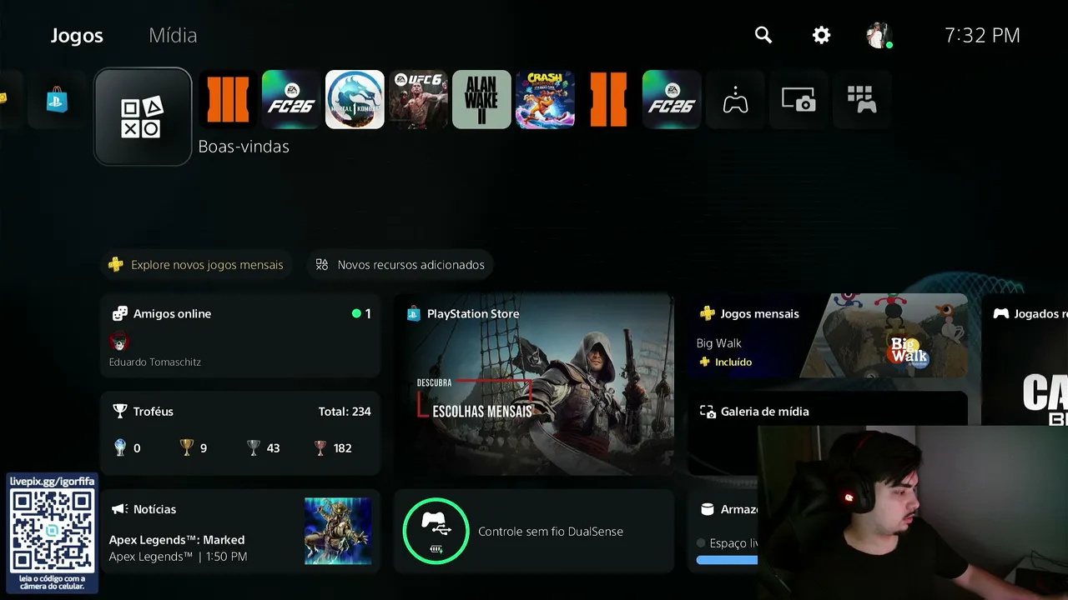Screen dimensions: 1068x600
Task: Click the Apex Legends™ | 1:50 PM timestamp
Action: pyautogui.click(x=178, y=557)
